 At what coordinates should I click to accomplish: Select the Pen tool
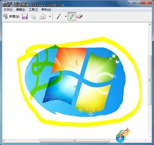pos(59,17)
